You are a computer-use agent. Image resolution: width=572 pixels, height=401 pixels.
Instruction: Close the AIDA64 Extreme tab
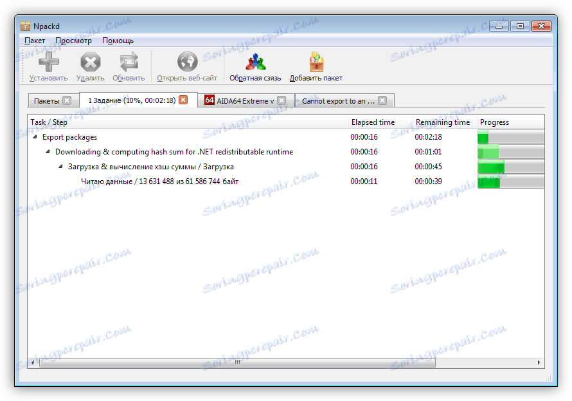(x=282, y=100)
